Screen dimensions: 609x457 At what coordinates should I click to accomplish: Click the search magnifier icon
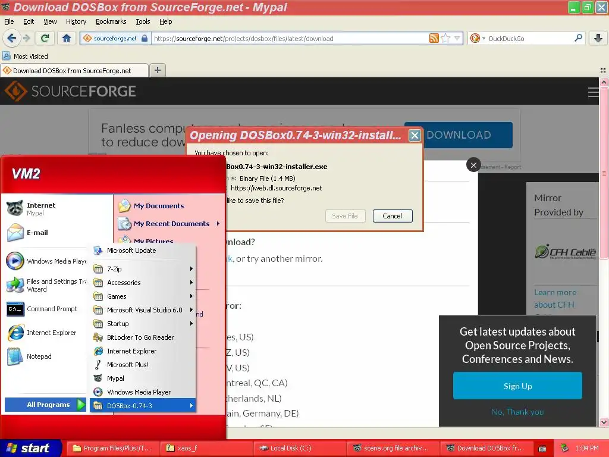[x=578, y=38]
